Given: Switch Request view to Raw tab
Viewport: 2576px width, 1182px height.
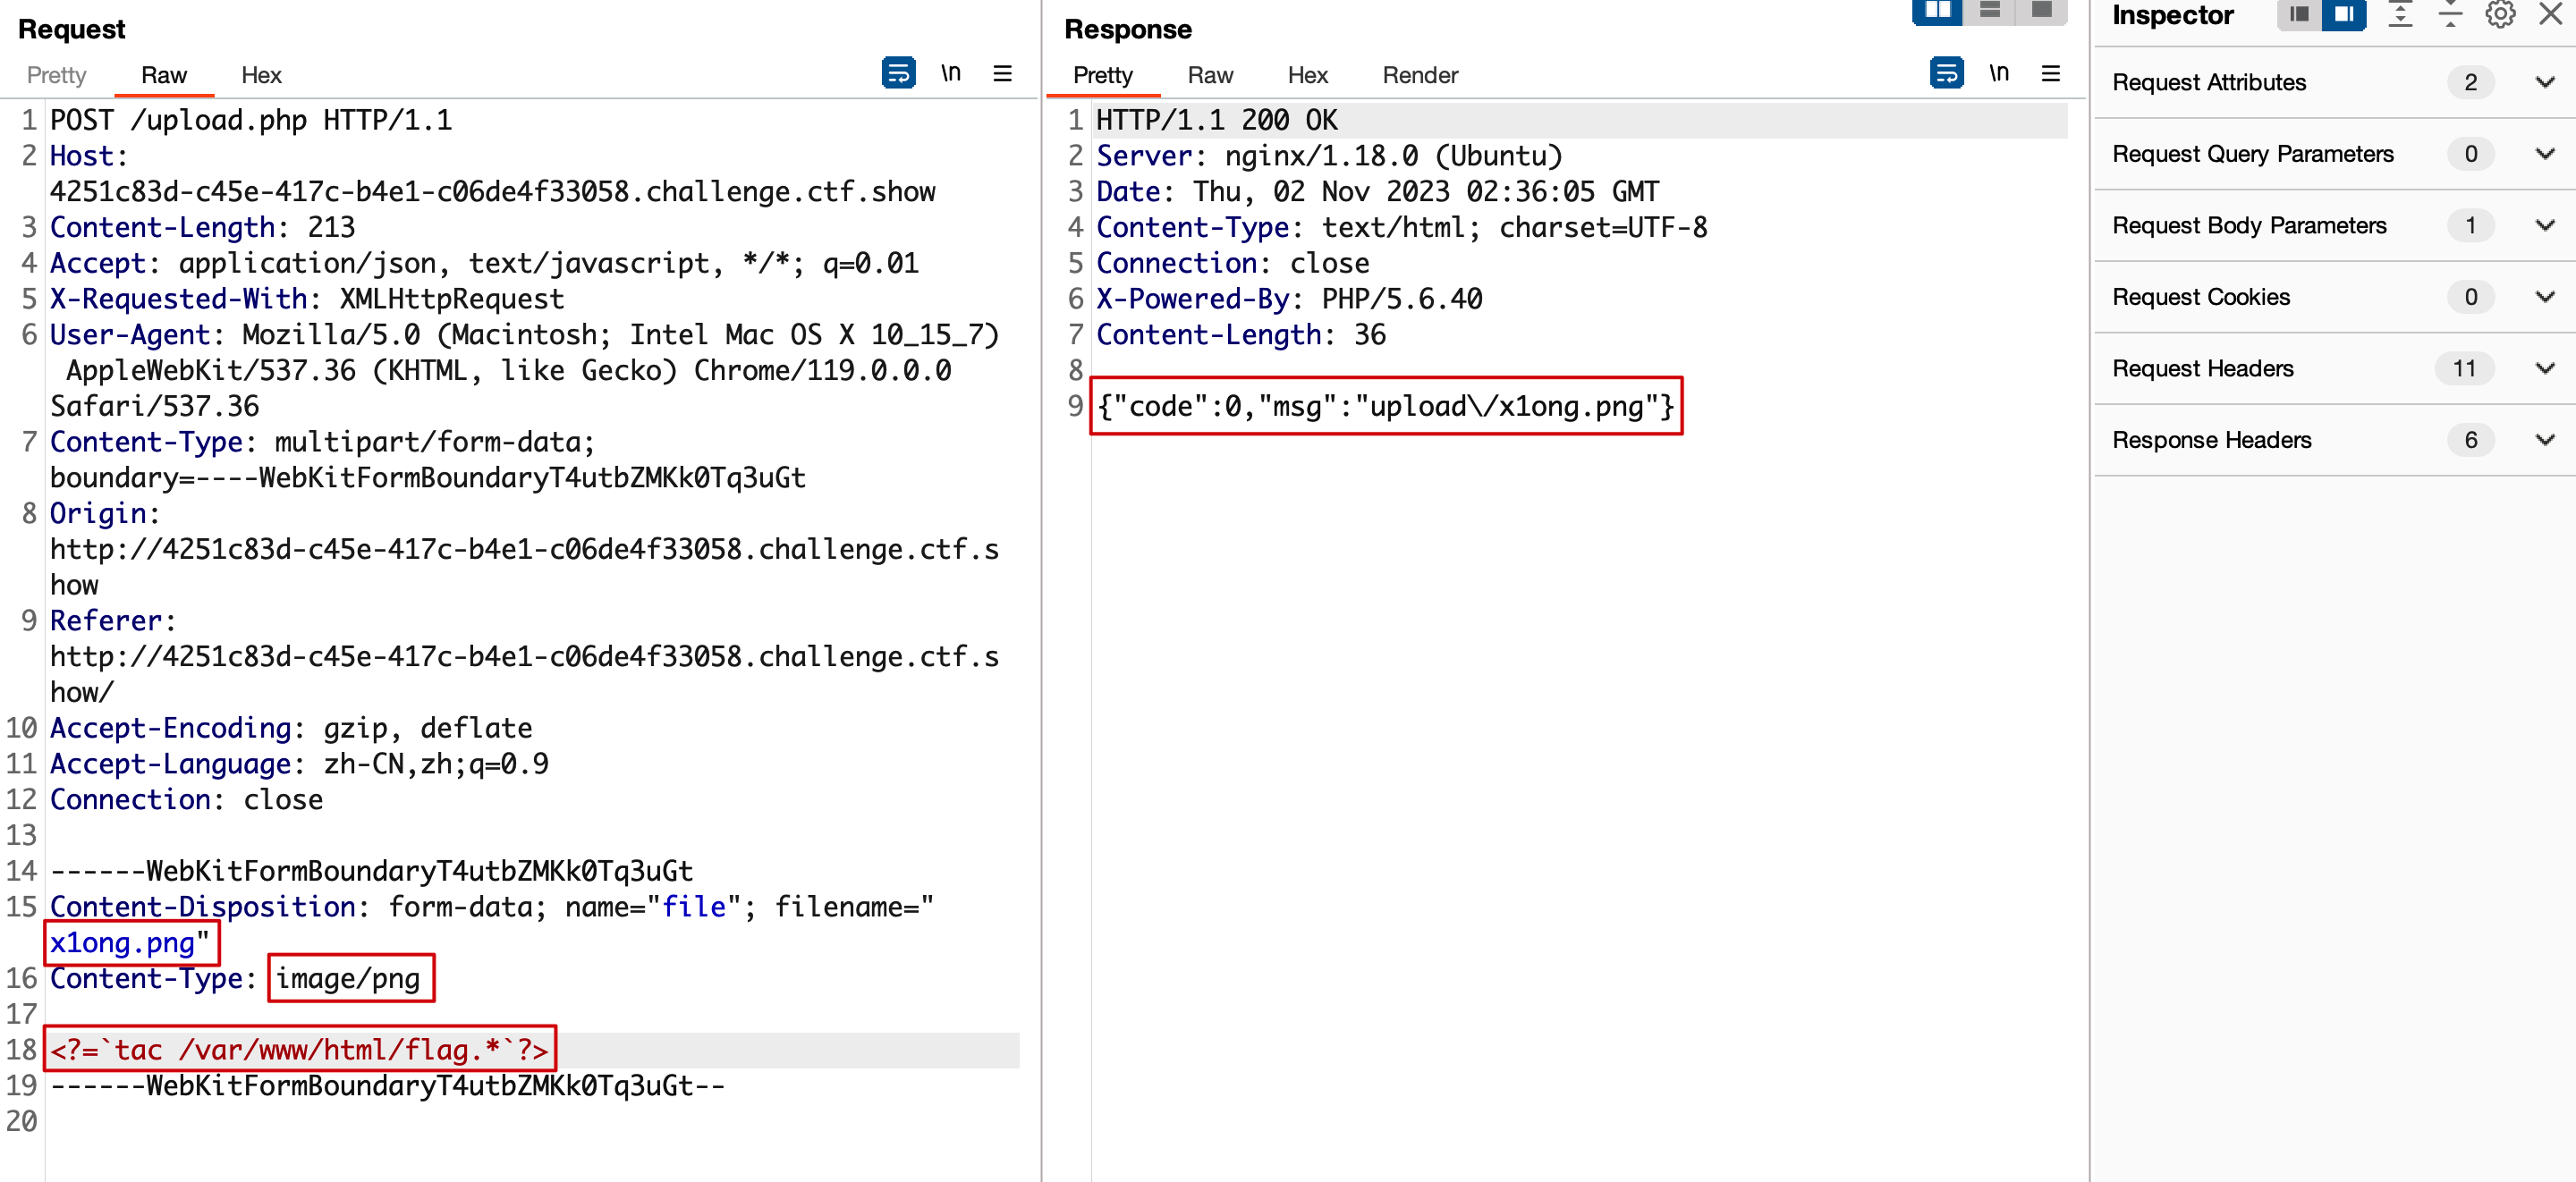Looking at the screenshot, I should click(x=164, y=75).
